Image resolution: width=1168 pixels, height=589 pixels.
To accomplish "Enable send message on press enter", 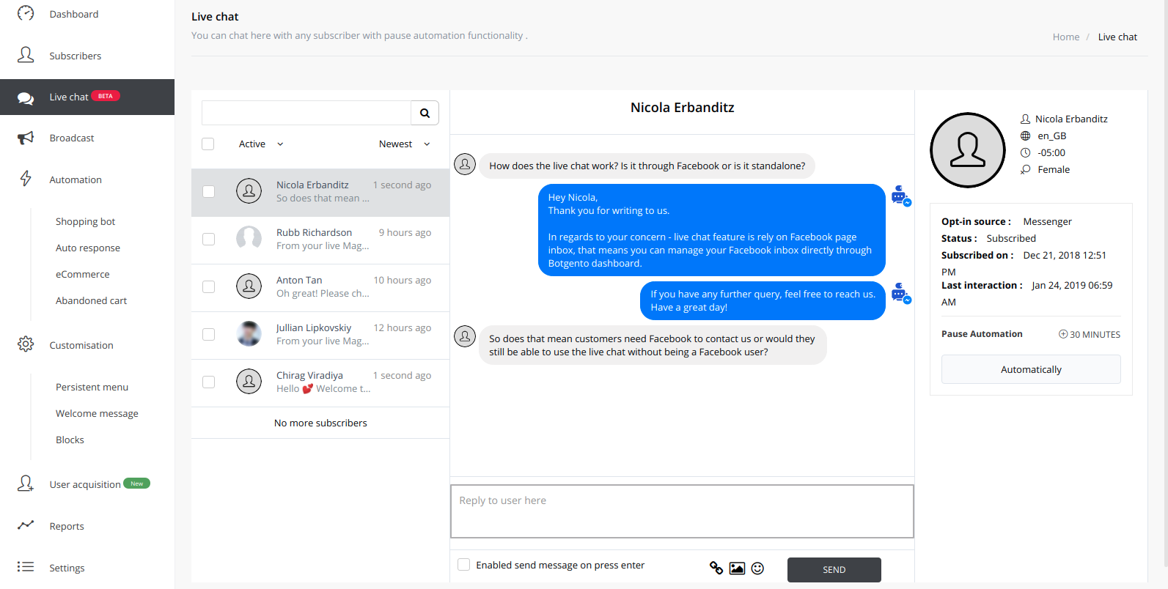I will (463, 564).
